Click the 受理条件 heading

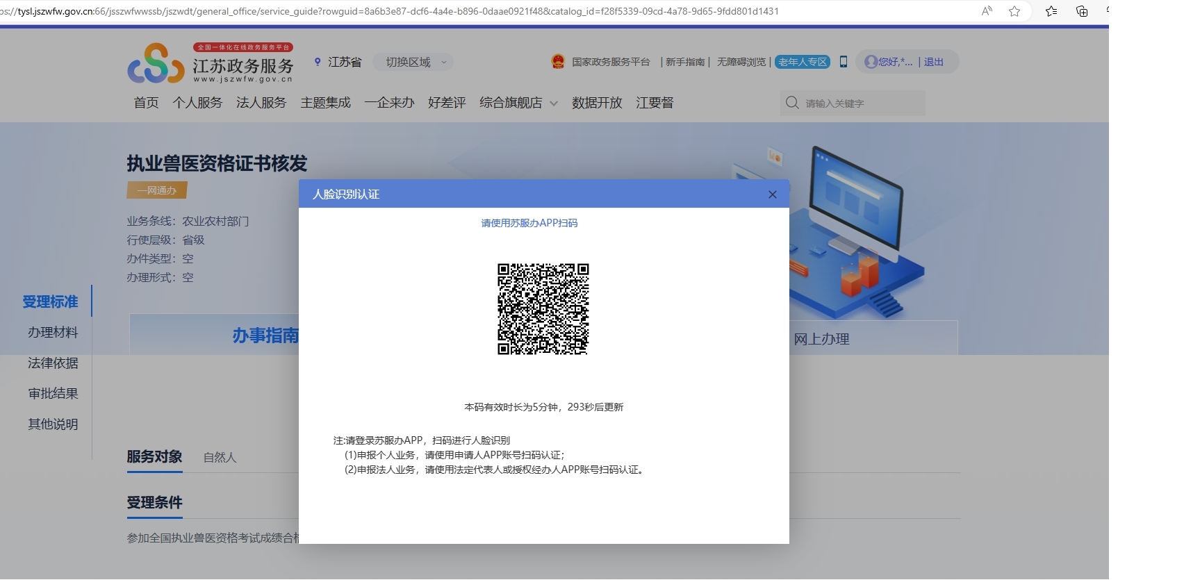[x=154, y=502]
